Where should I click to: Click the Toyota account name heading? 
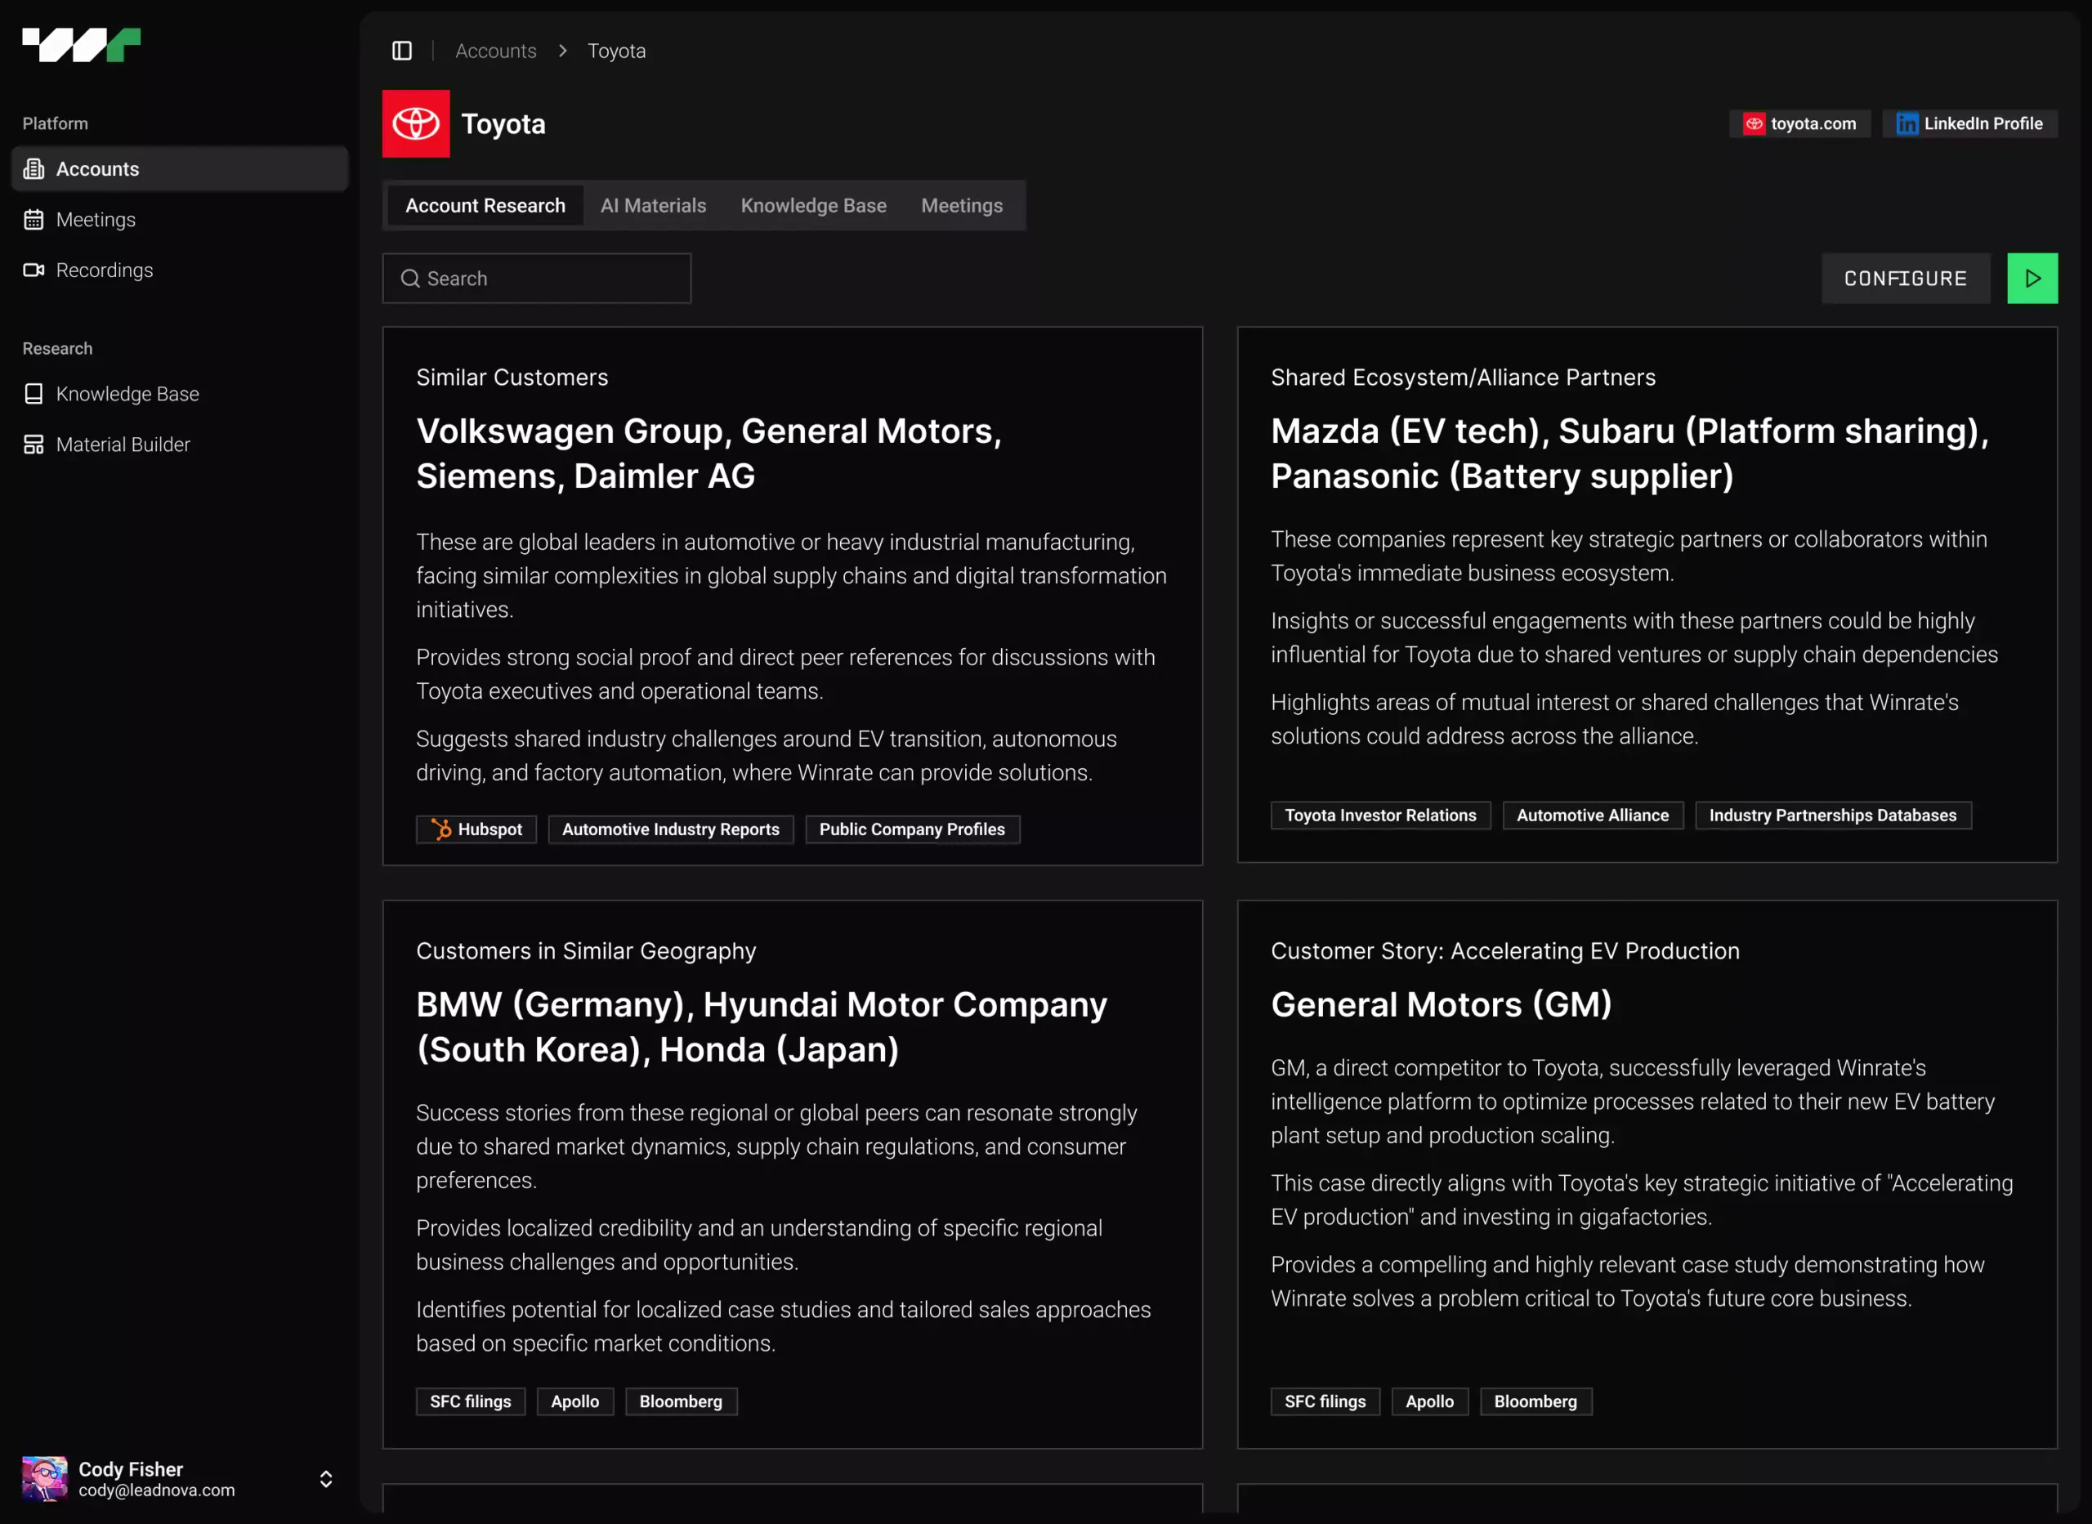point(503,123)
